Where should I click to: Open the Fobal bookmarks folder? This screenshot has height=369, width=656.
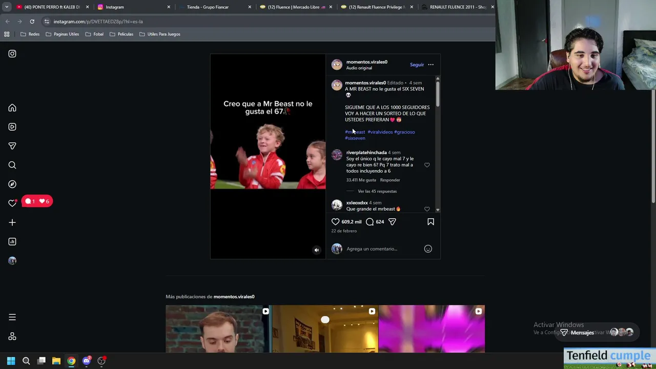[x=94, y=34]
